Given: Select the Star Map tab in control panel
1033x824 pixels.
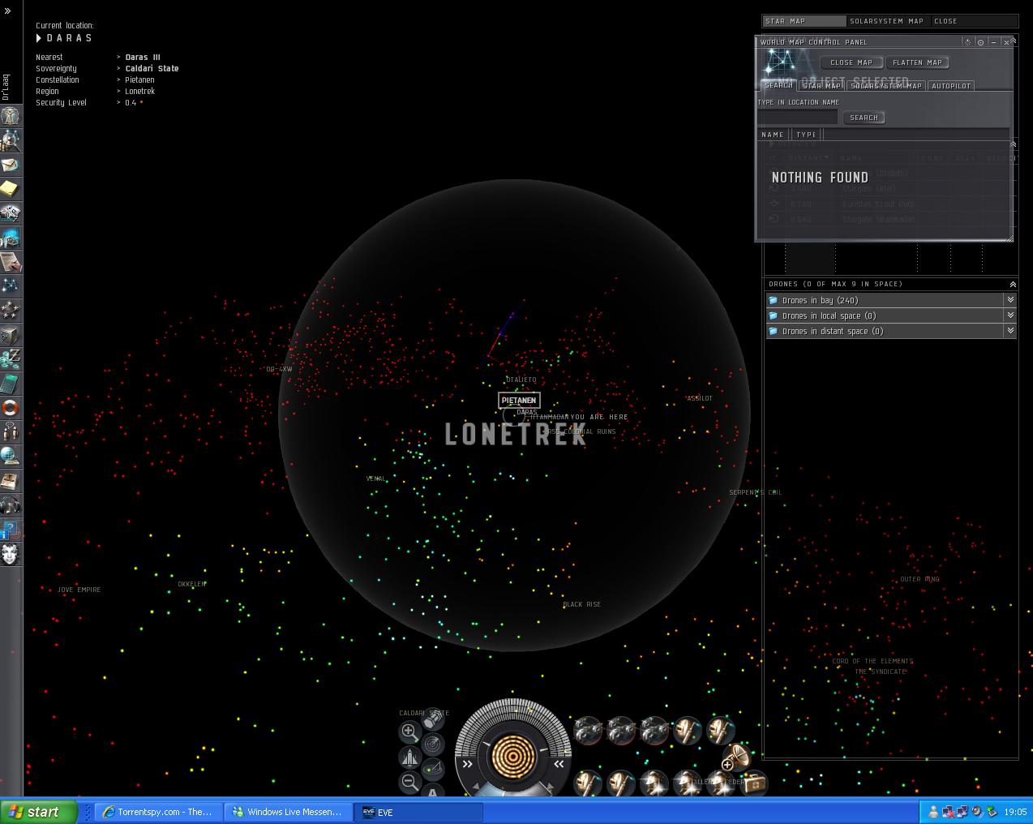Looking at the screenshot, I should click(821, 86).
